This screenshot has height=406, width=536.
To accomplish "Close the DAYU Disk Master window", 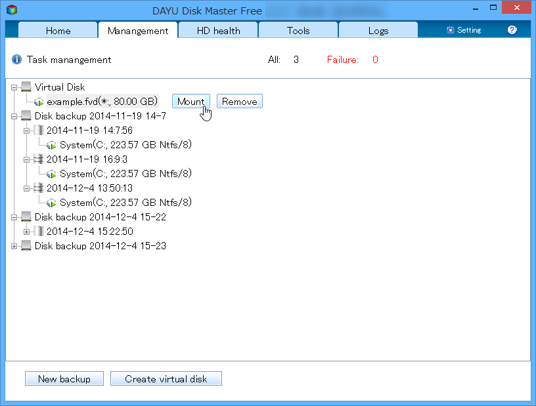I will pos(516,7).
